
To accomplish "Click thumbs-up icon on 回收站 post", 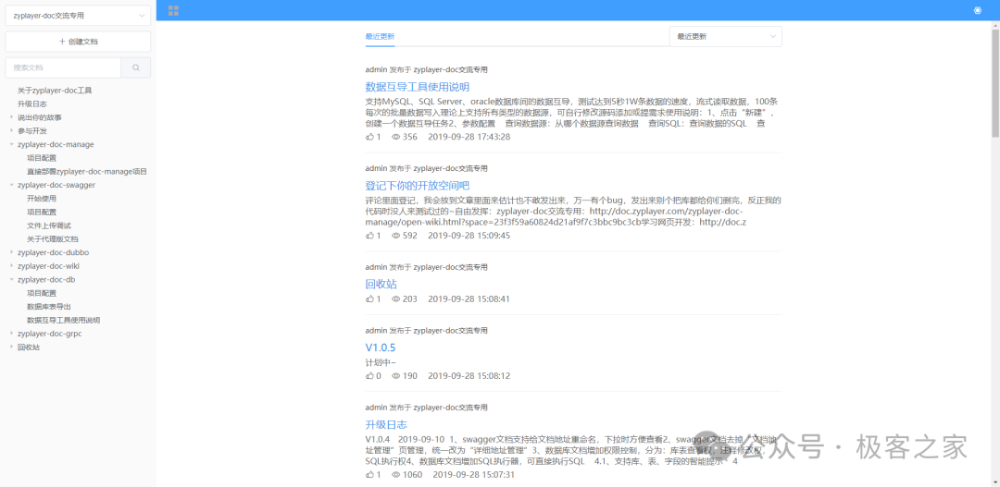I will click(369, 298).
